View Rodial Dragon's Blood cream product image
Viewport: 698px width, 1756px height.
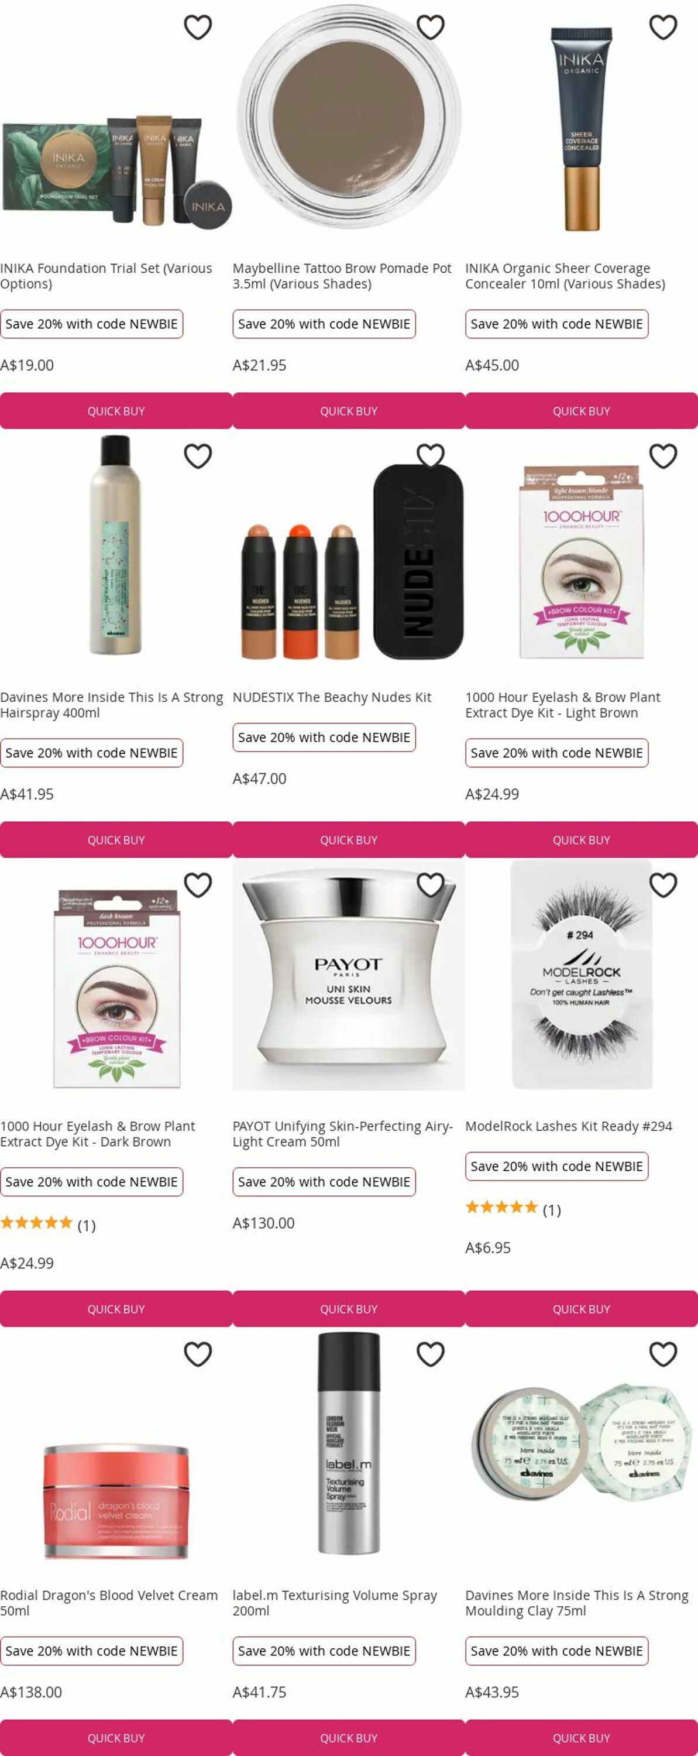pos(116,1501)
